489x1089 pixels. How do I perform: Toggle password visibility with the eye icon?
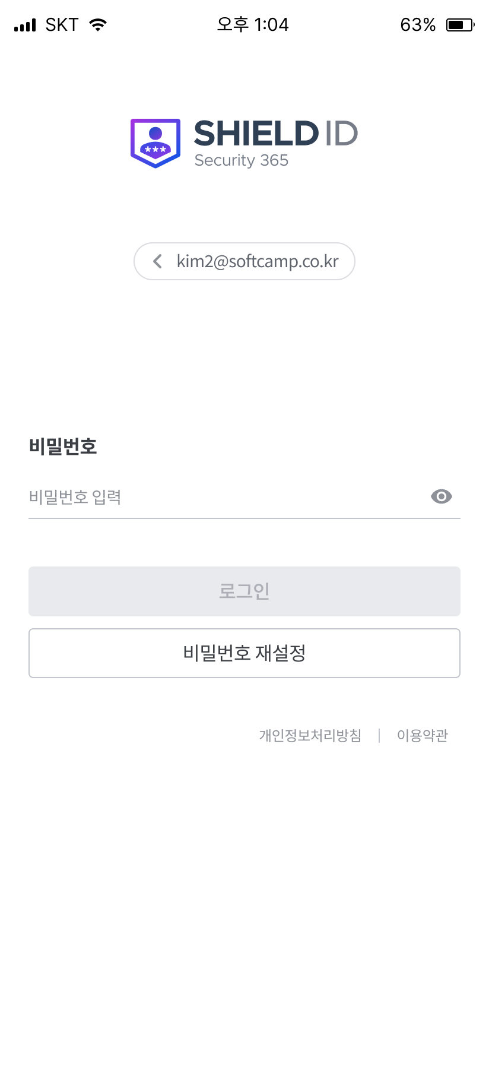[441, 496]
